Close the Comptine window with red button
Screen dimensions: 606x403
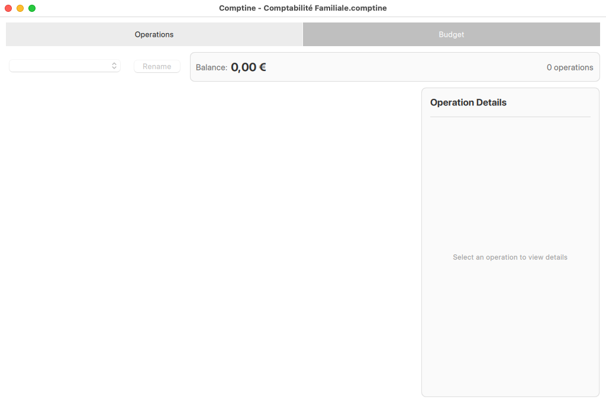(x=8, y=8)
